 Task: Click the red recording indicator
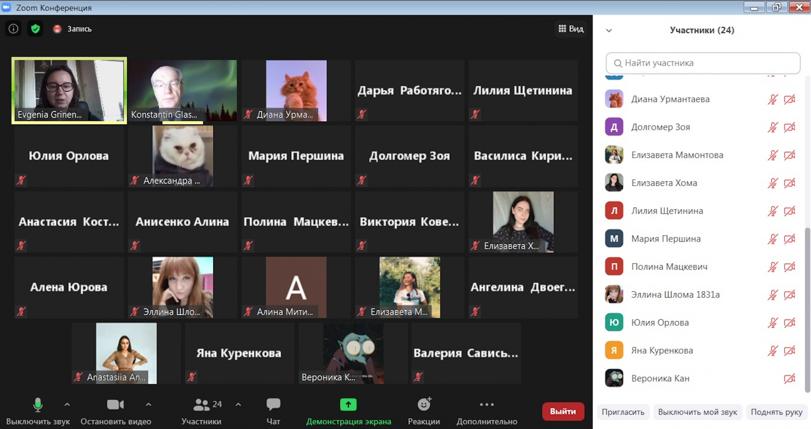(57, 29)
